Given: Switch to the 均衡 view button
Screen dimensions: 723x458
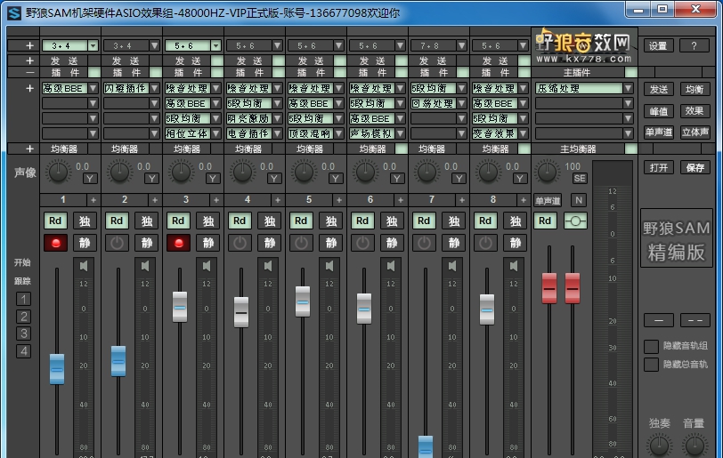Looking at the screenshot, I should click(695, 90).
